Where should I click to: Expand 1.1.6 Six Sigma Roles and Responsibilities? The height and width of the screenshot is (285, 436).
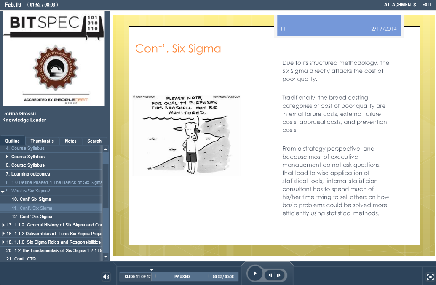pos(3,242)
